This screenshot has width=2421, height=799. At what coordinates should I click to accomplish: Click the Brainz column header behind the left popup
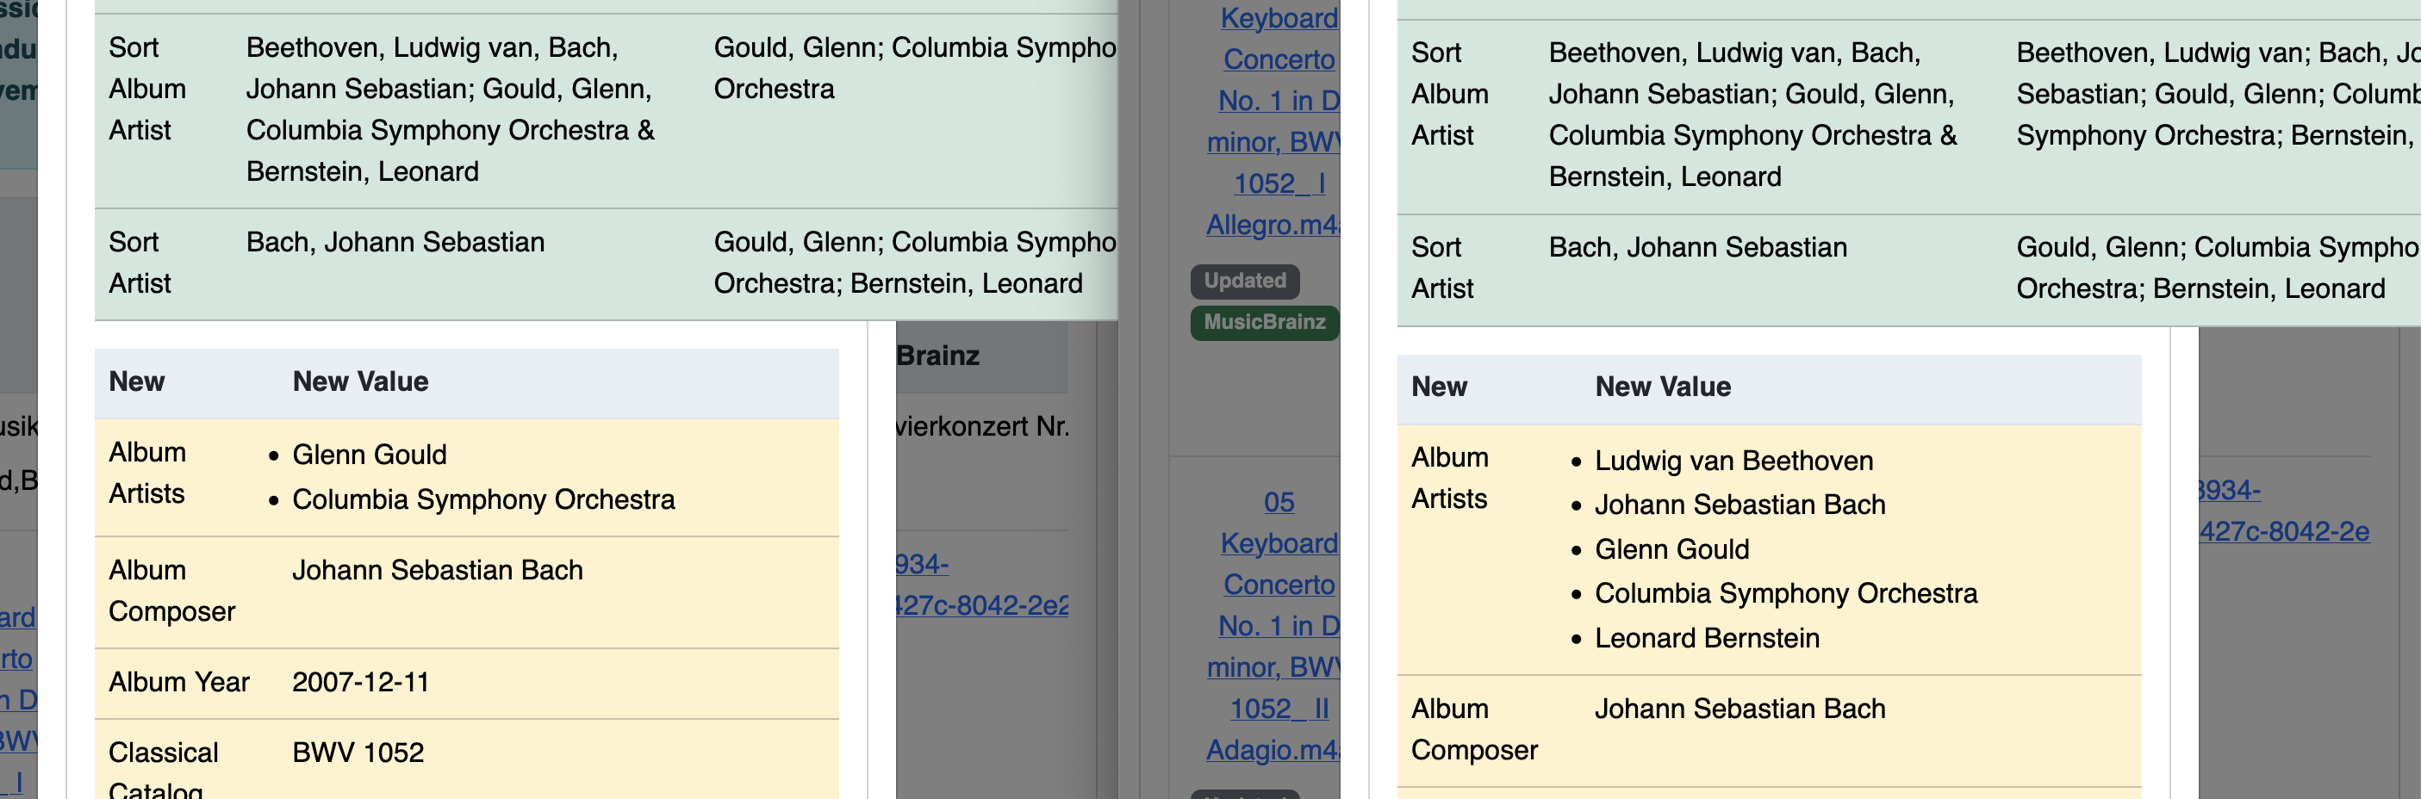pos(937,355)
